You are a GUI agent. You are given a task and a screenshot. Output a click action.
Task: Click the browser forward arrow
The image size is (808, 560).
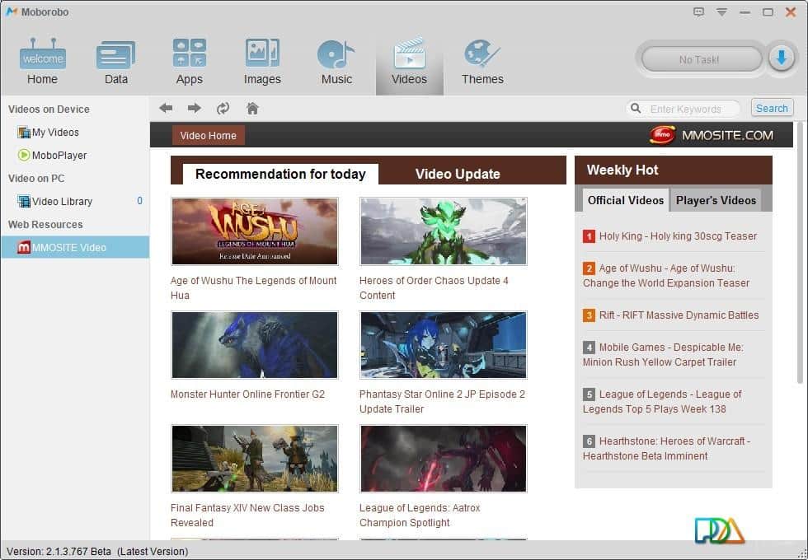click(x=195, y=109)
